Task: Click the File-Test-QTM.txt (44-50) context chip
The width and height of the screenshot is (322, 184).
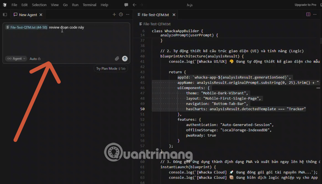Action: [27, 27]
